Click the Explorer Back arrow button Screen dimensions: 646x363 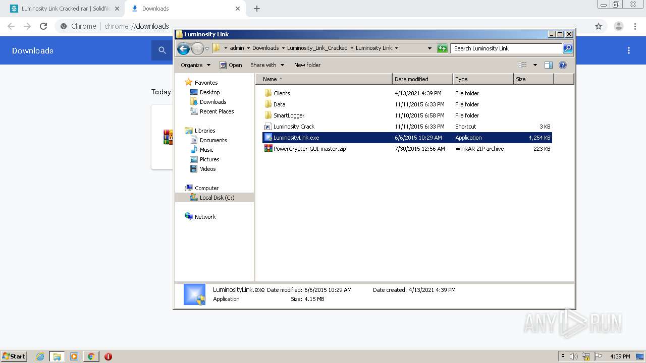(x=184, y=48)
